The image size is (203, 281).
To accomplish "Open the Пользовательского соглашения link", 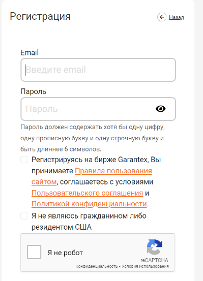I will (x=87, y=193).
